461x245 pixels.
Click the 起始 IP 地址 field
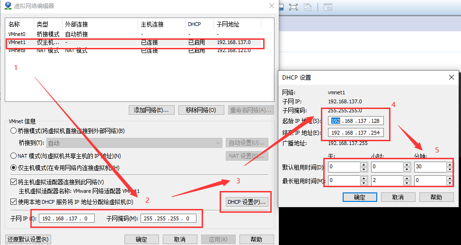click(x=356, y=121)
